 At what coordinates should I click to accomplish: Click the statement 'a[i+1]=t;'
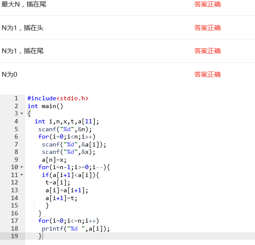tap(61, 198)
